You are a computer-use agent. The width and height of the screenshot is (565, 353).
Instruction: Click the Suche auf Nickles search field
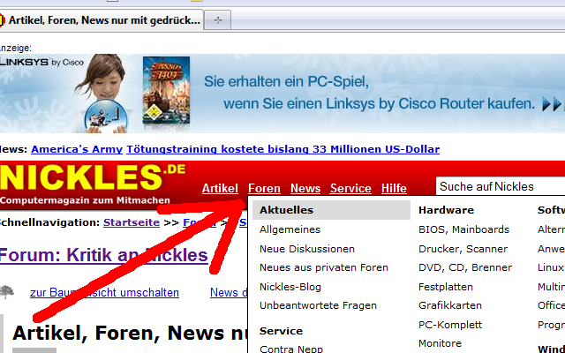(501, 186)
